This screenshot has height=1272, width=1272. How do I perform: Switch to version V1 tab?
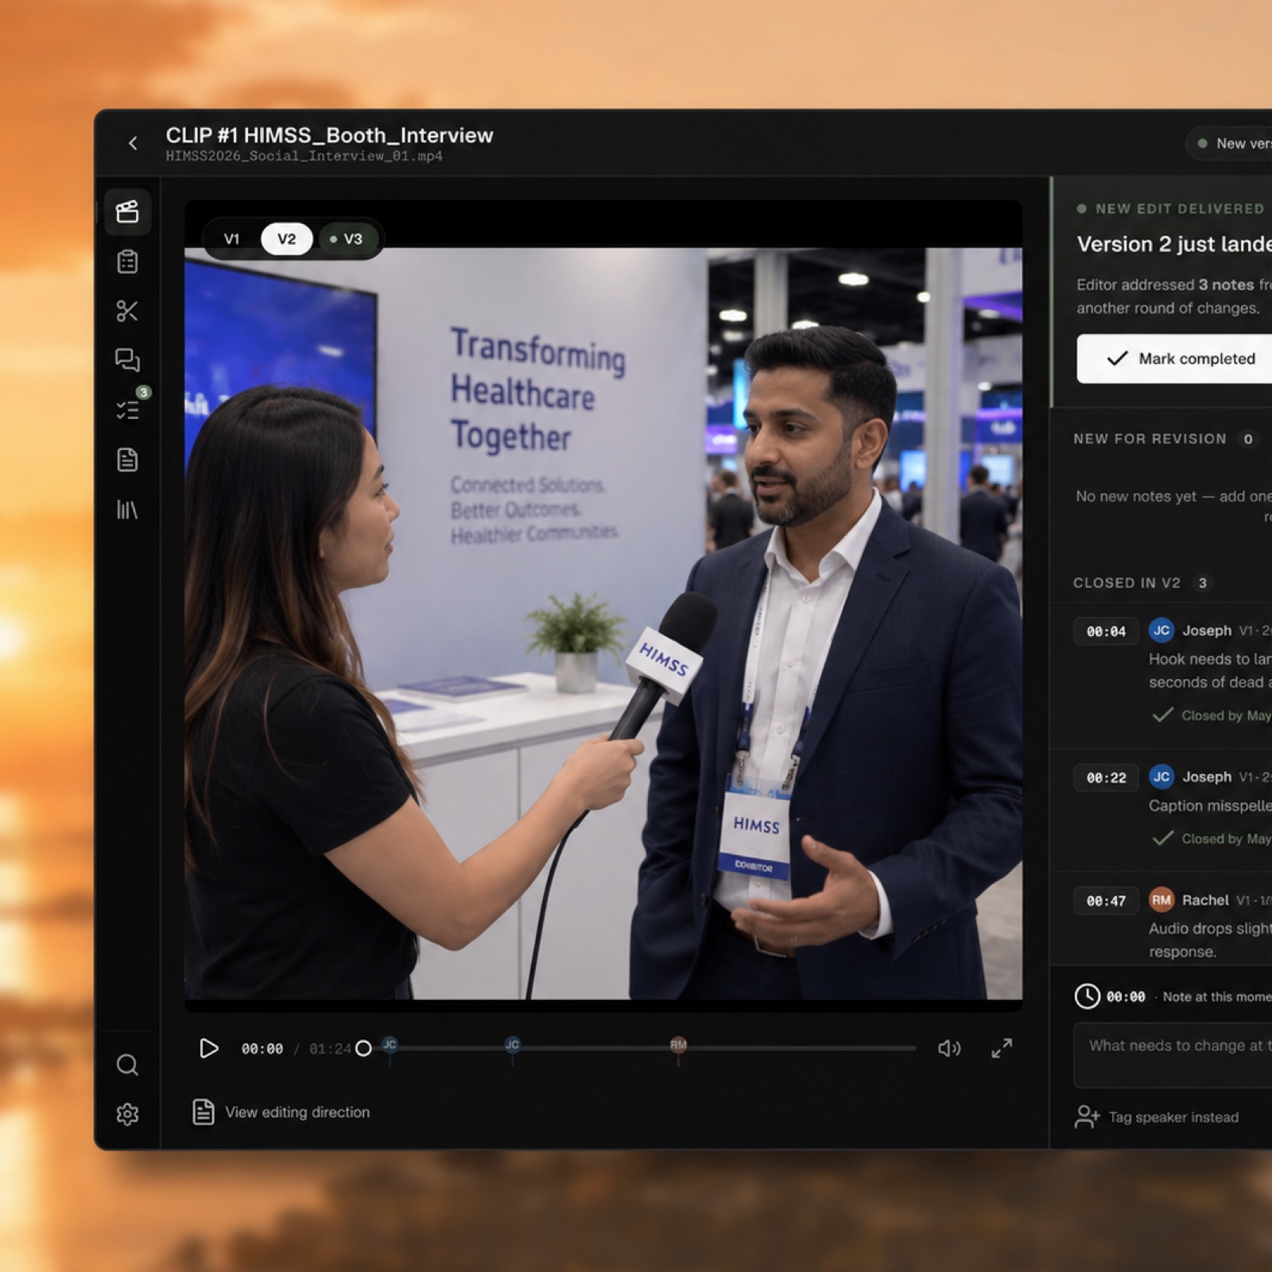point(231,238)
